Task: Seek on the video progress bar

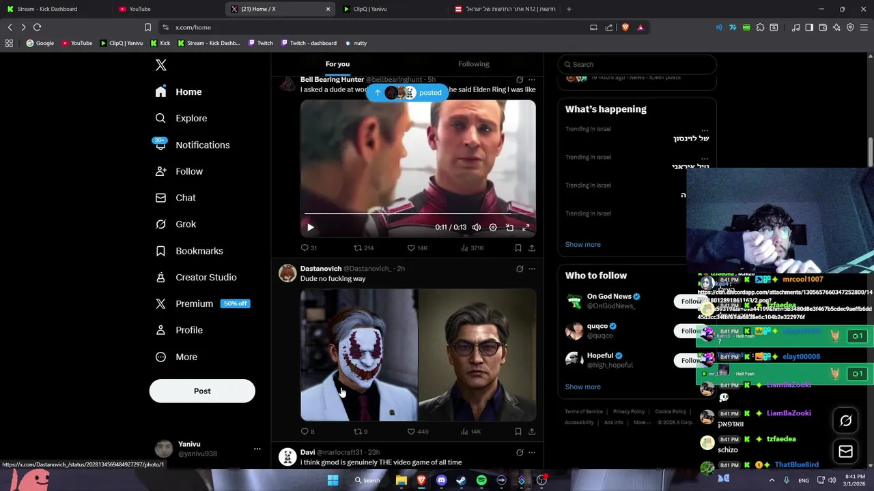Action: click(x=418, y=214)
